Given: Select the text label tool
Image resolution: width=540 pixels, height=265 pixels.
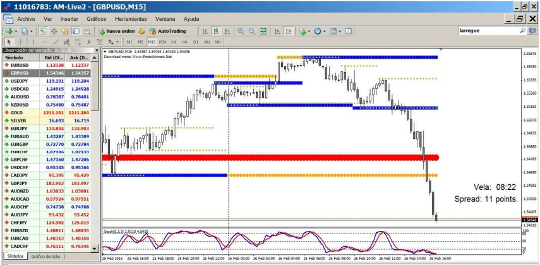Looking at the screenshot, I should coord(88,42).
